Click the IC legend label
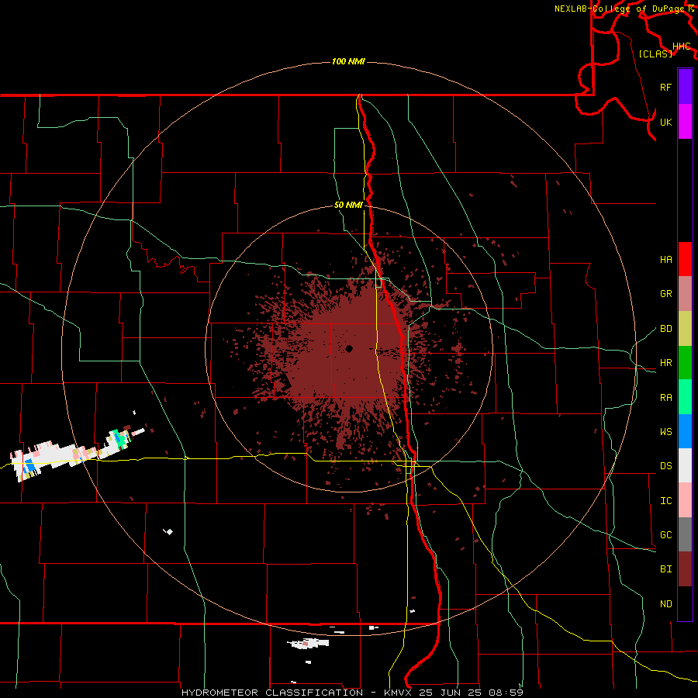 point(665,501)
